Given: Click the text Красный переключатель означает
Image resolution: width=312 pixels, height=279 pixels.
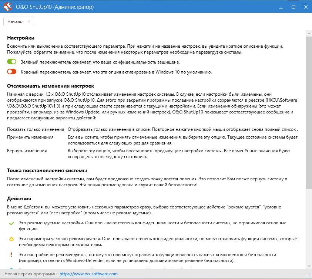Looking at the screenshot, I should point(56,72).
